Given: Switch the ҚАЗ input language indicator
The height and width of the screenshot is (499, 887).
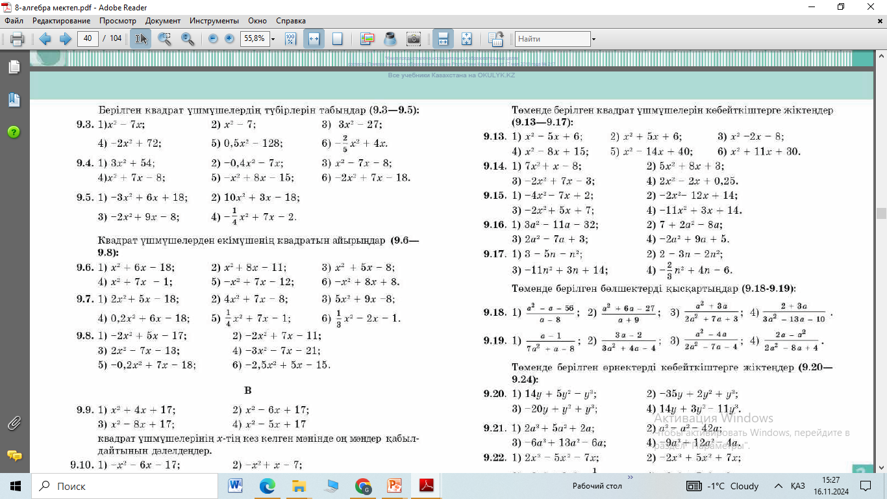Looking at the screenshot, I should click(798, 486).
